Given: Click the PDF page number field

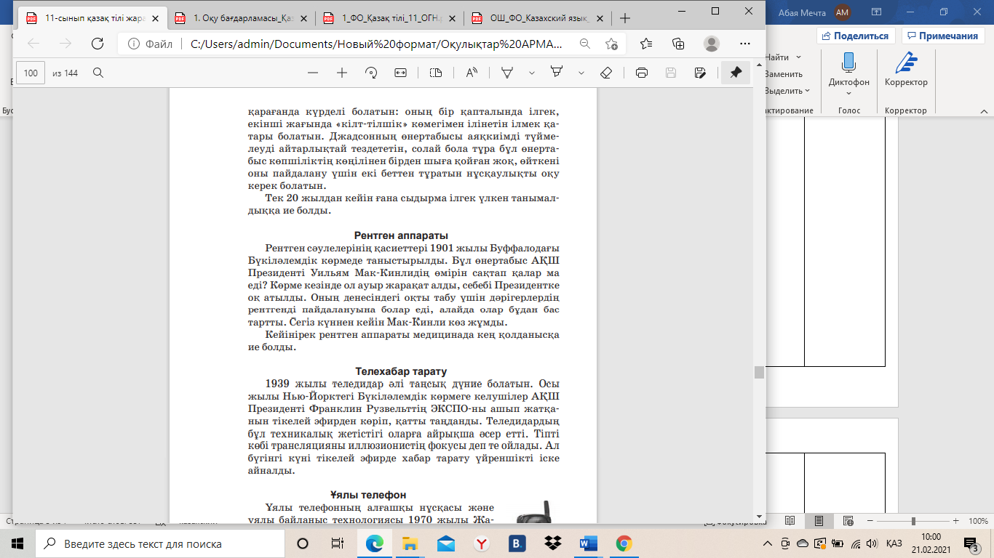Looking at the screenshot, I should pyautogui.click(x=31, y=73).
